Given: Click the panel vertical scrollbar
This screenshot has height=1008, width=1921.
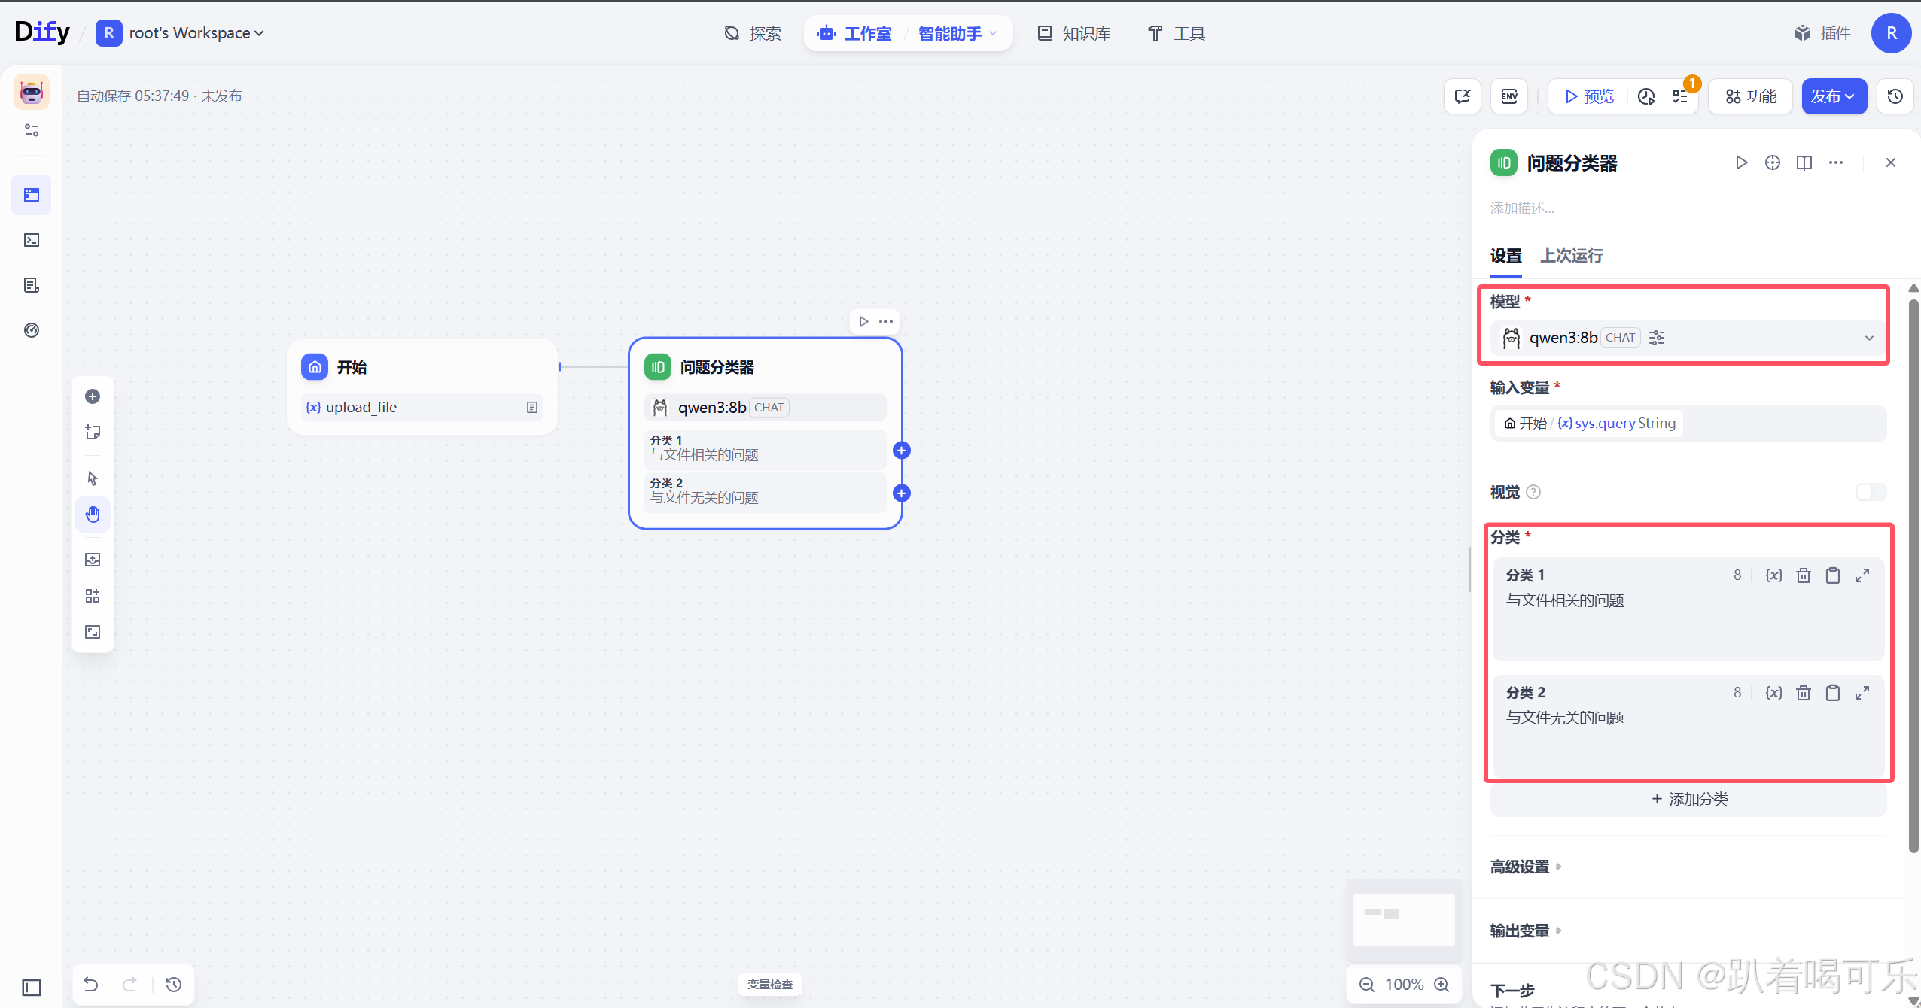Looking at the screenshot, I should point(1913,575).
